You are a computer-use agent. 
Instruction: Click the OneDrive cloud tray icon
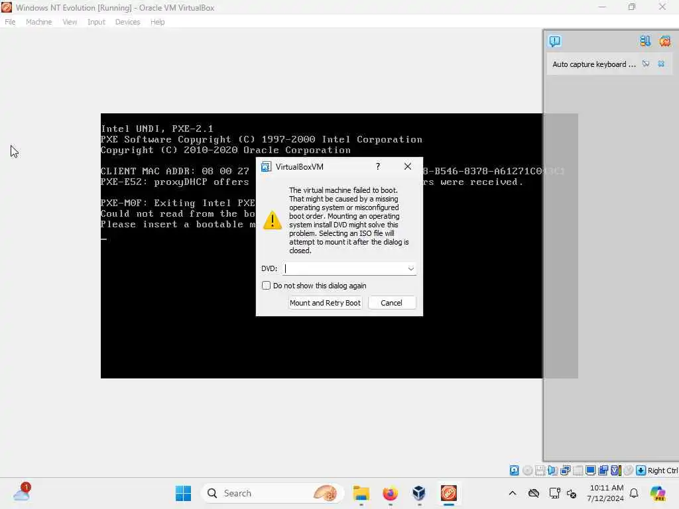coord(534,493)
